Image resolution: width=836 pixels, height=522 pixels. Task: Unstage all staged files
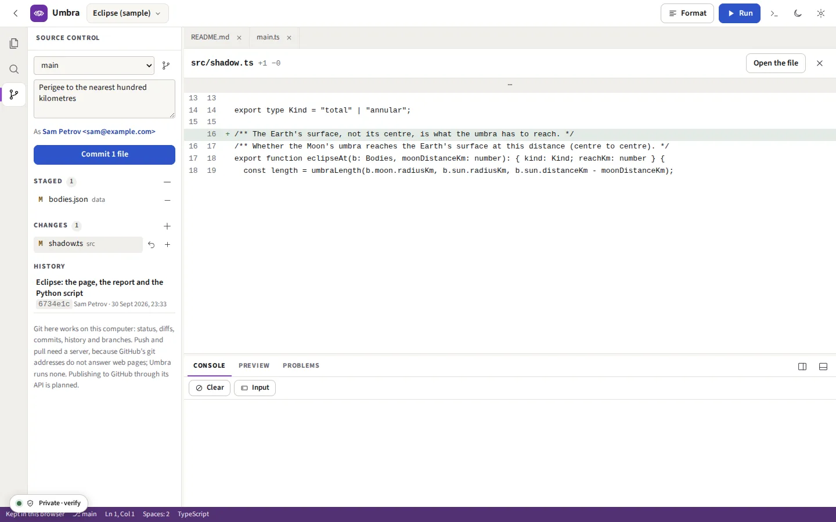pos(167,182)
